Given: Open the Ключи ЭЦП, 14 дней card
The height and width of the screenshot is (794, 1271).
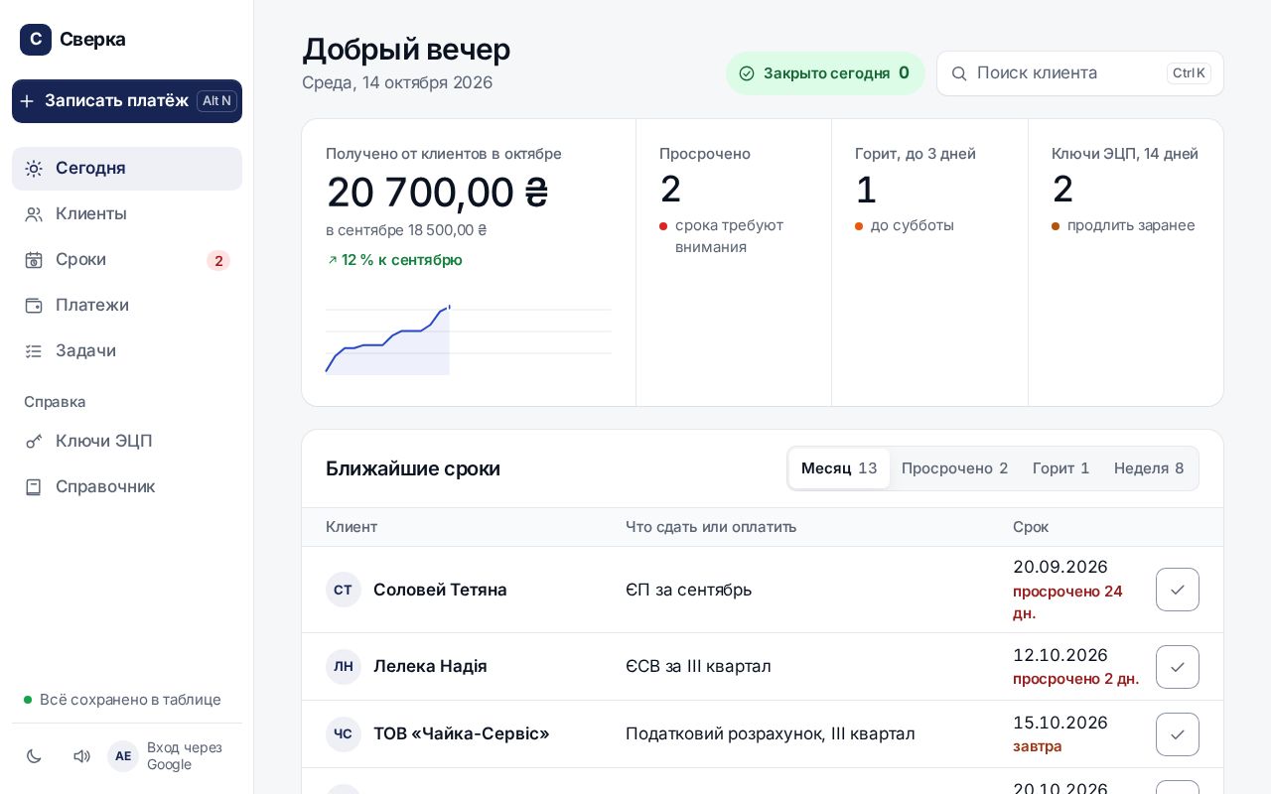Looking at the screenshot, I should (1126, 263).
